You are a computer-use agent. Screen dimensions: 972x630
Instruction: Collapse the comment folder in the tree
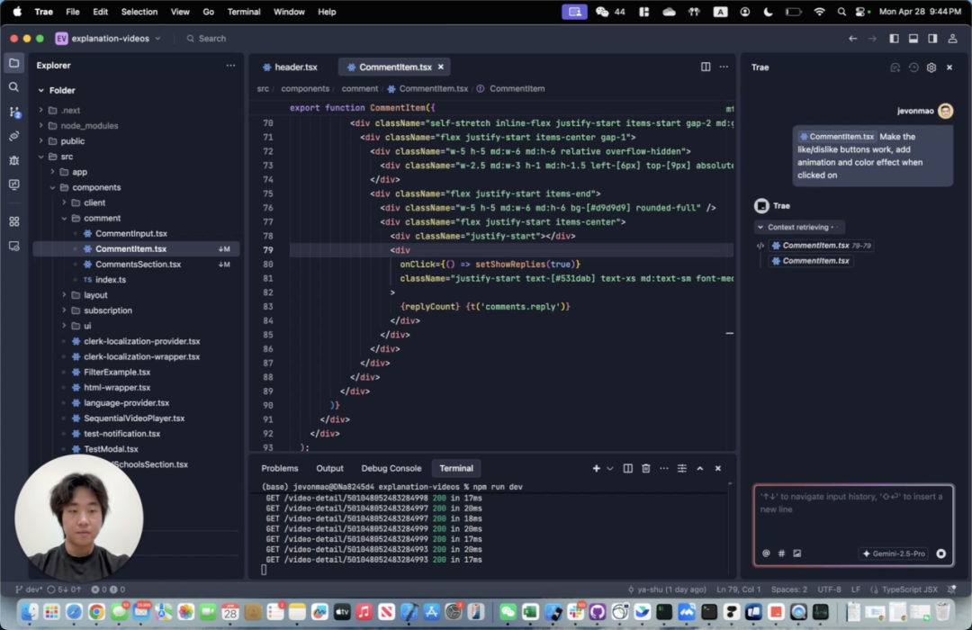tap(102, 218)
